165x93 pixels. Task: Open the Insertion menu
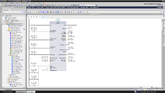(x=18, y=3)
